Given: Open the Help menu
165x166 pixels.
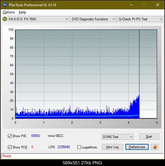Looking at the screenshot, I should pyautogui.click(x=23, y=12).
